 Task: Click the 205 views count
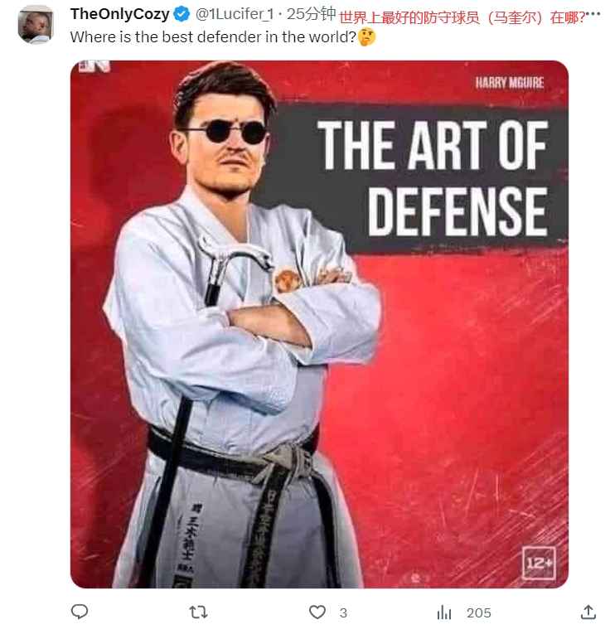click(479, 613)
